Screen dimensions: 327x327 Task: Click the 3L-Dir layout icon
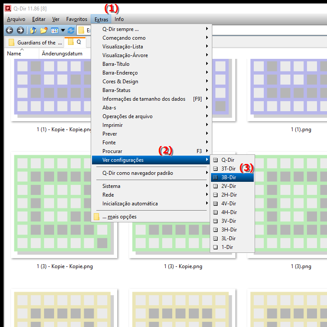(215, 238)
